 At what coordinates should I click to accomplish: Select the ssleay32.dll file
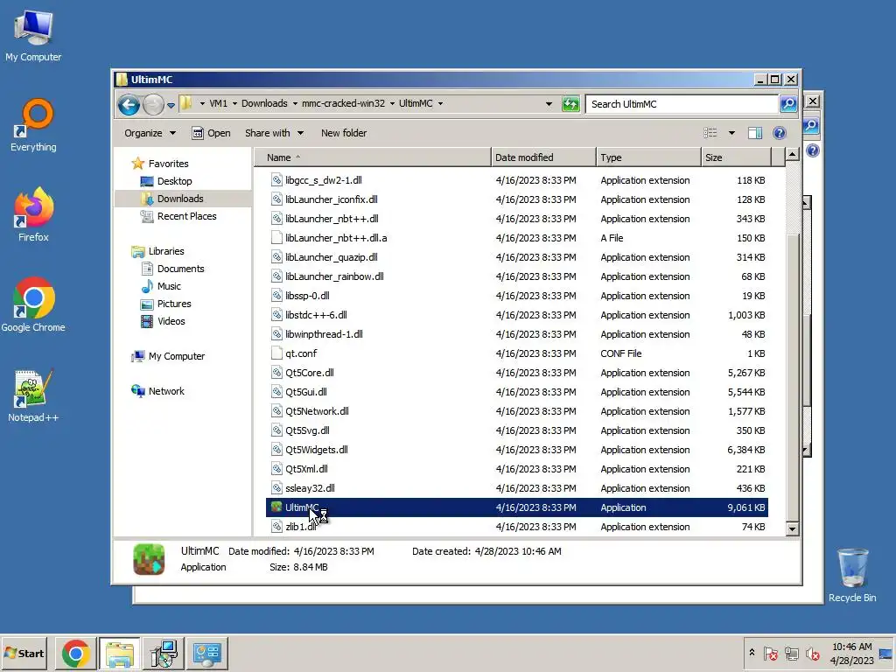point(516,488)
